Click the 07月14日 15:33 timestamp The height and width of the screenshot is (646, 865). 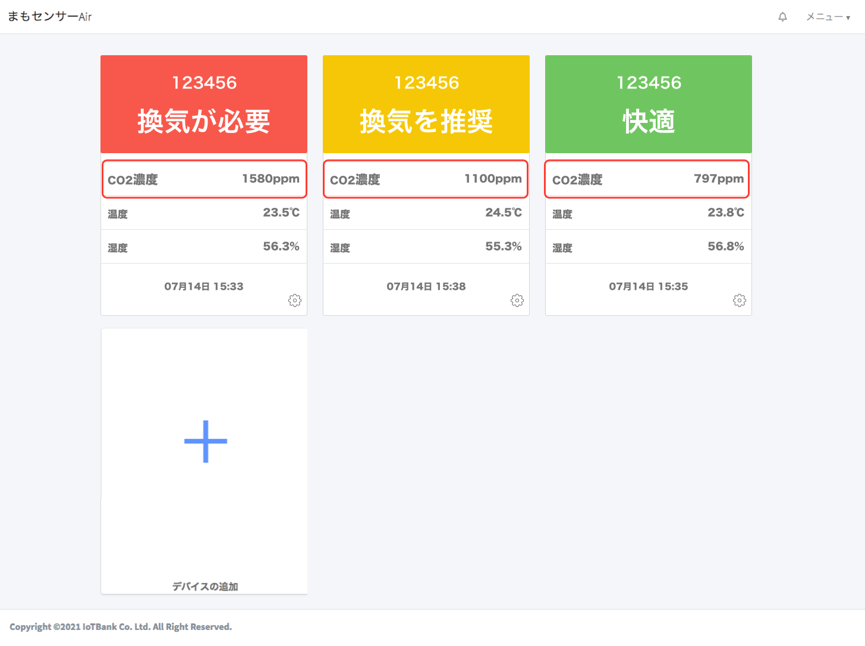point(204,286)
